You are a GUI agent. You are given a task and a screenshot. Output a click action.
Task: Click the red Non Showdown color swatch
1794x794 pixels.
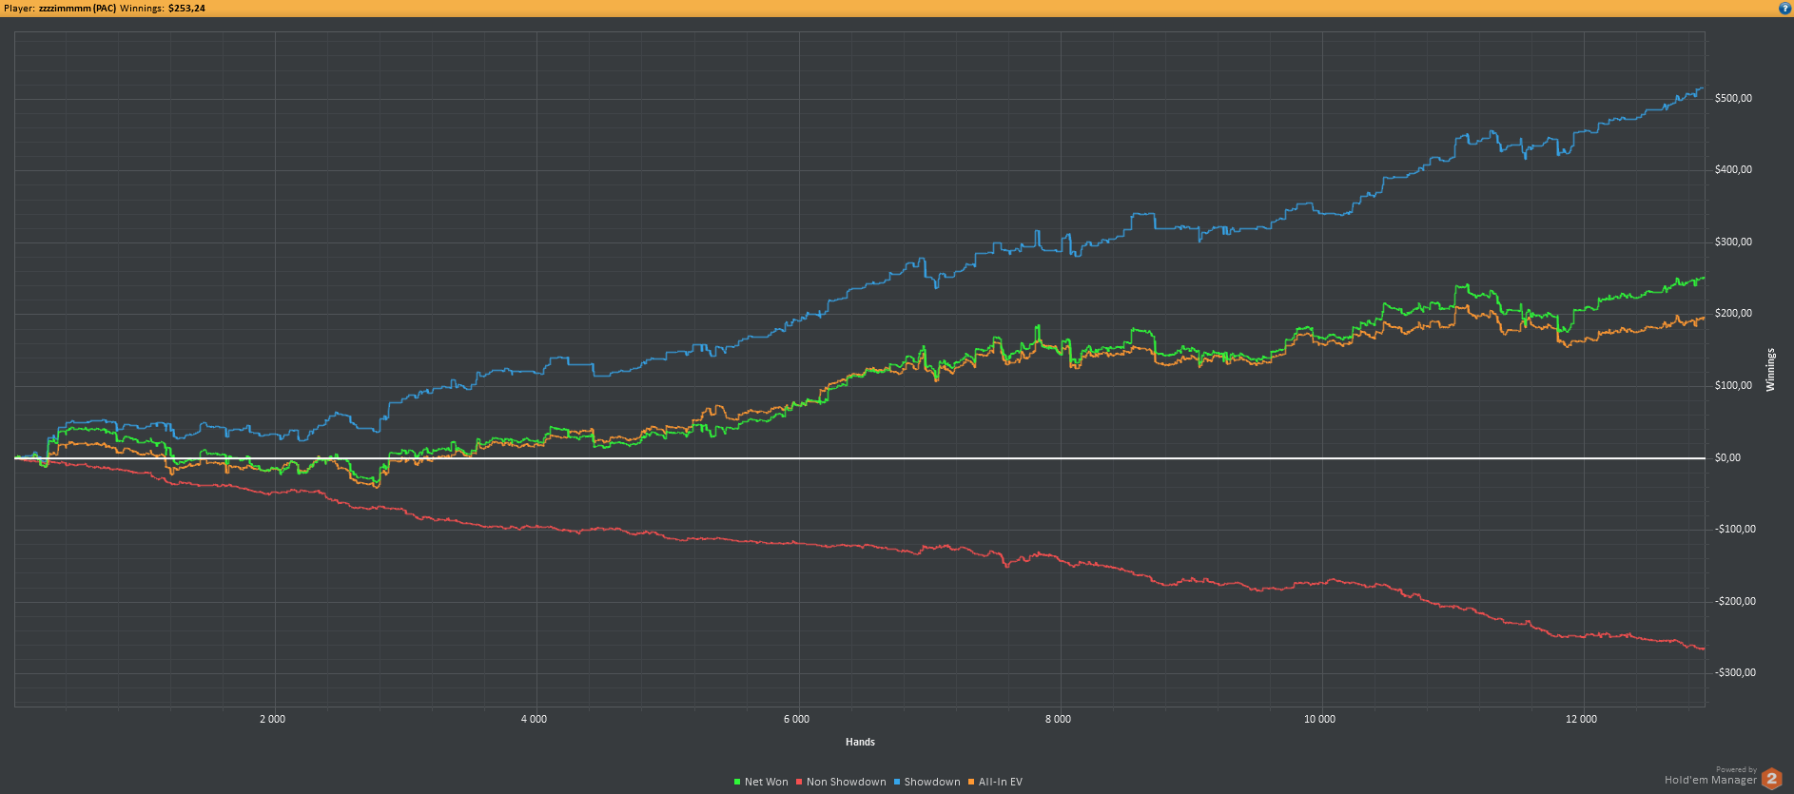(x=800, y=782)
